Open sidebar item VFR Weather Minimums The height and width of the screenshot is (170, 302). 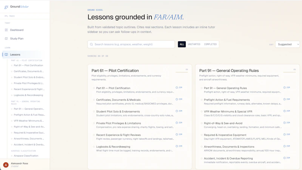[x=29, y=121]
